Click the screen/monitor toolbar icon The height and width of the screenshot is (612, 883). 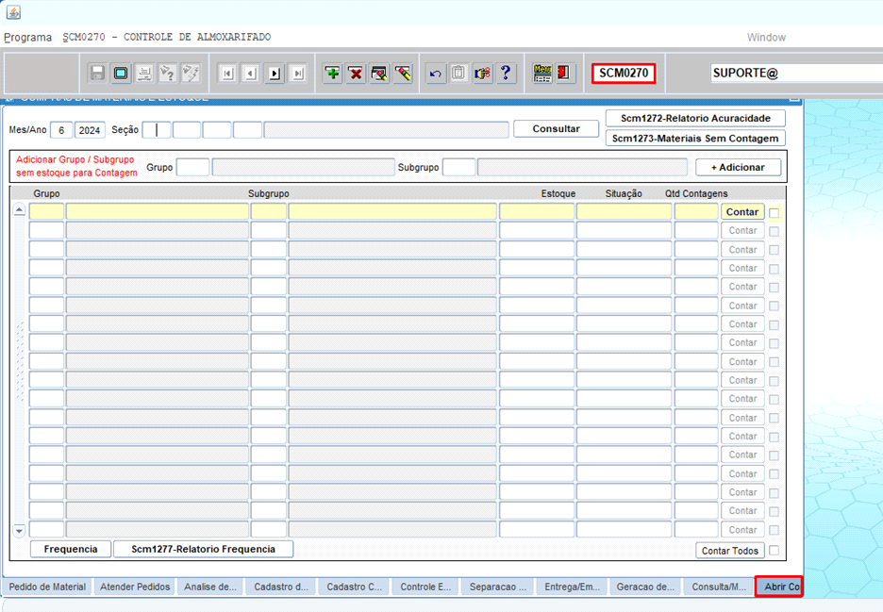(x=121, y=74)
